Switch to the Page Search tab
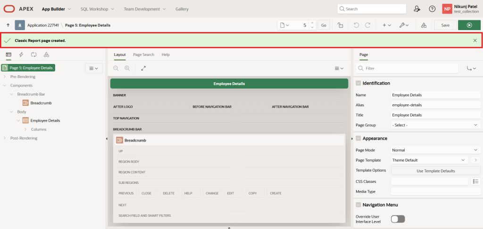Screen dimensions: 483x229 (x=143, y=55)
